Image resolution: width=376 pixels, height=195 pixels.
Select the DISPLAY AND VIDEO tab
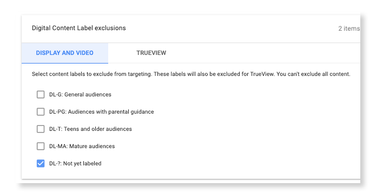(x=65, y=53)
